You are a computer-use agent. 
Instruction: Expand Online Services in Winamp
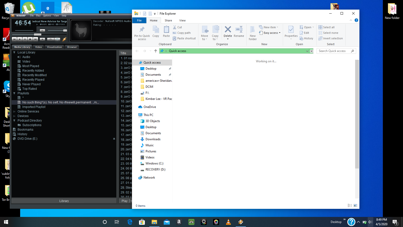(x=14, y=111)
